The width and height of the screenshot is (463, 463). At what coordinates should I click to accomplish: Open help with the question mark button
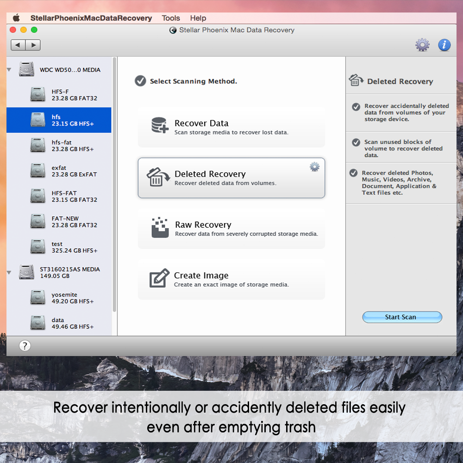pos(25,345)
